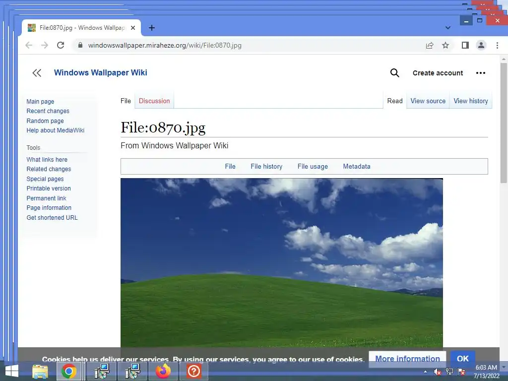The image size is (508, 381).
Task: Open a Random page
Action: (x=45, y=121)
